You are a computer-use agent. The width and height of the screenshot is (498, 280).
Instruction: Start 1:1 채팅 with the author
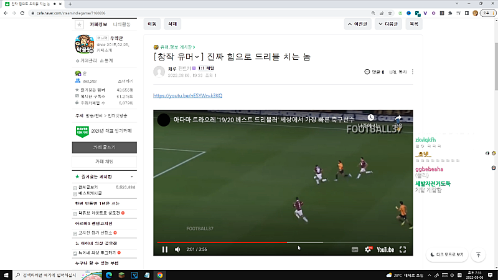(206, 68)
